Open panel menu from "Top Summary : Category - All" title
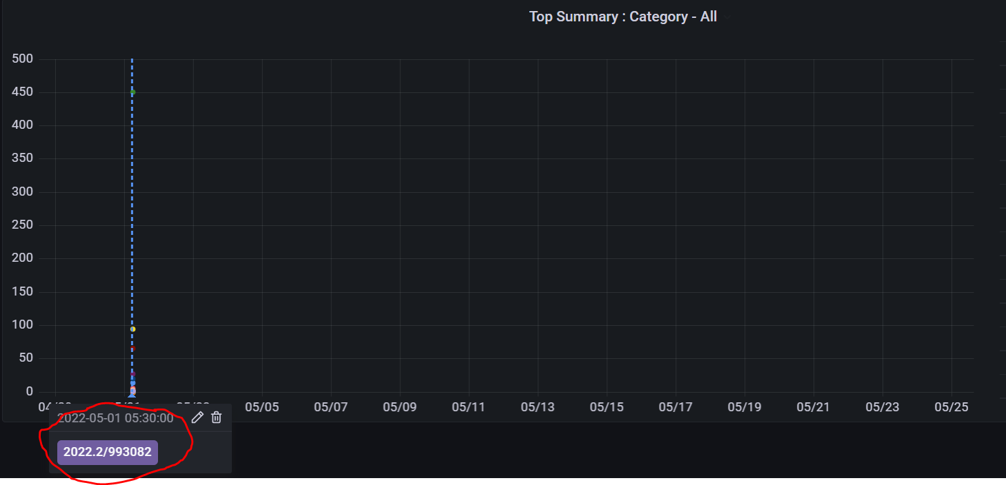 coord(622,17)
